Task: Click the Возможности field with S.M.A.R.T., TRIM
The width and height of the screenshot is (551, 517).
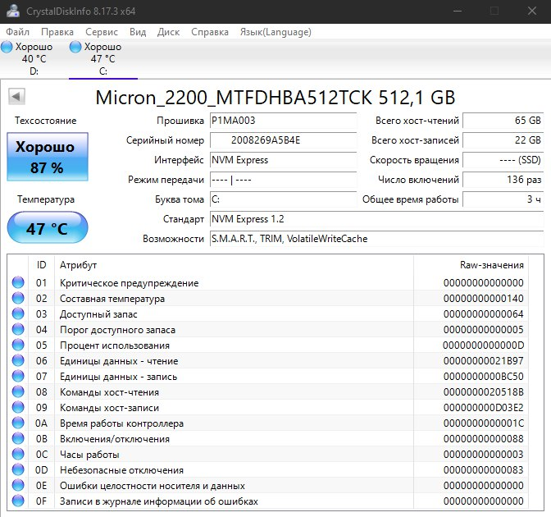Action: (x=376, y=239)
